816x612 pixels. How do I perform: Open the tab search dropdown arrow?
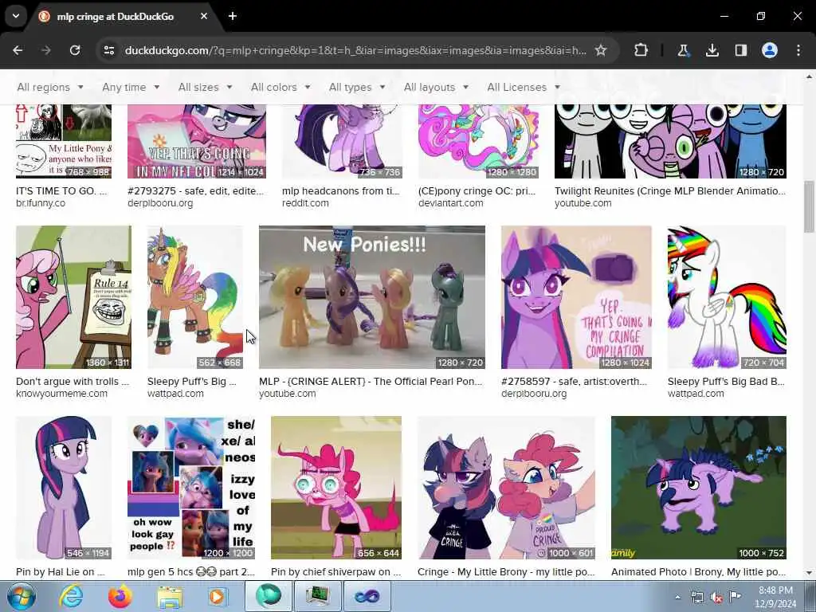(x=16, y=16)
